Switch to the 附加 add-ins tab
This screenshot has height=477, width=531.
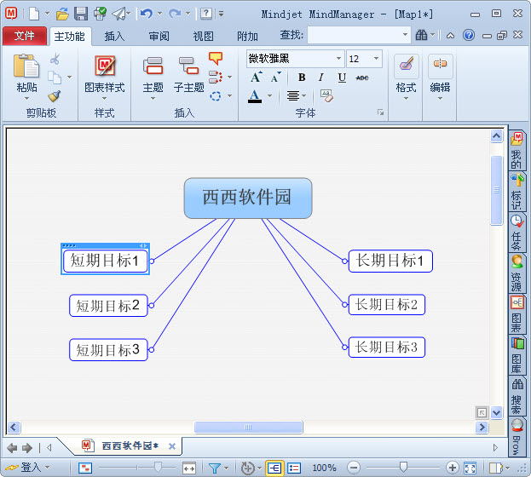coord(247,37)
